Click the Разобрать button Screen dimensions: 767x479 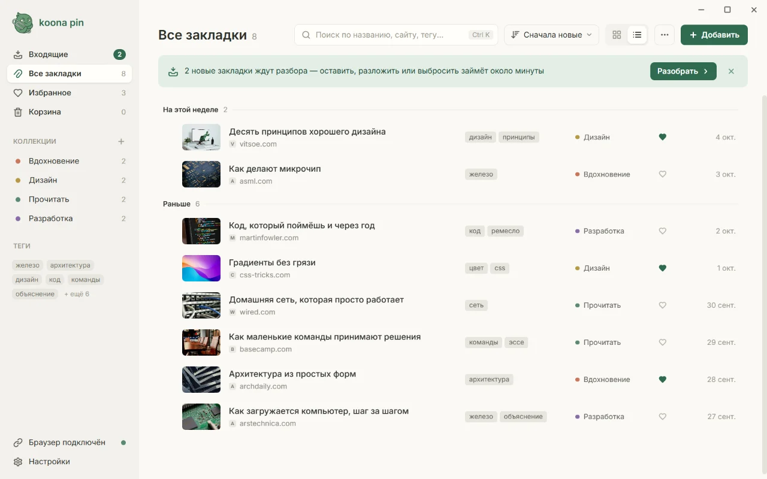[683, 71]
